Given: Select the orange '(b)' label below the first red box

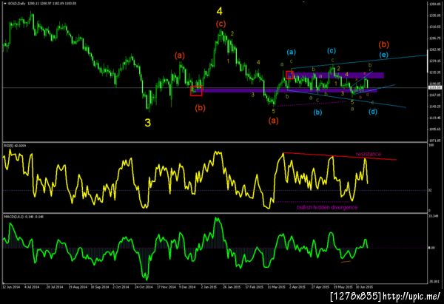Looking at the screenshot, I should pyautogui.click(x=200, y=108).
